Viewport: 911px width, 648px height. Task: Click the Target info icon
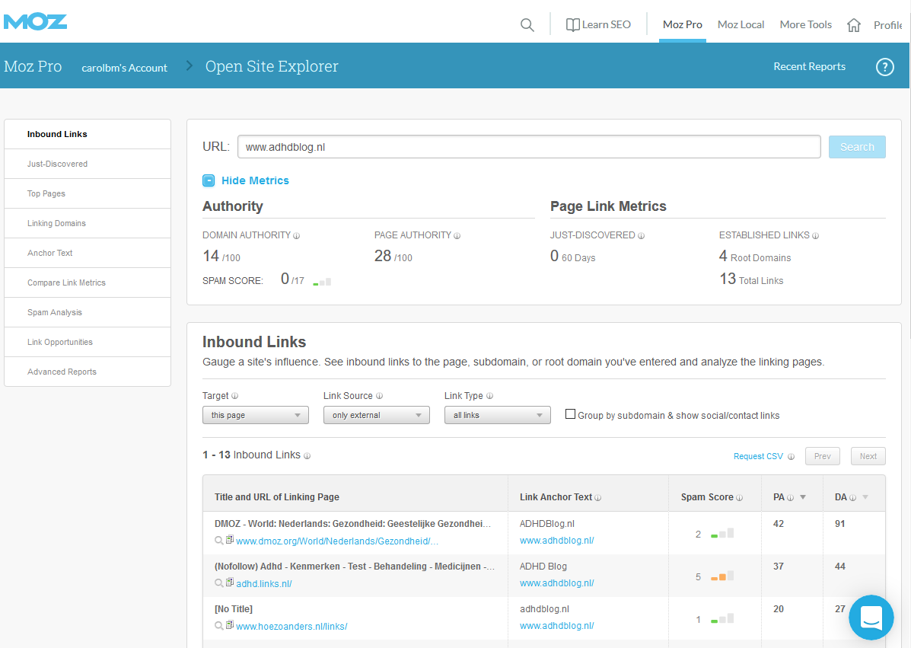(234, 396)
